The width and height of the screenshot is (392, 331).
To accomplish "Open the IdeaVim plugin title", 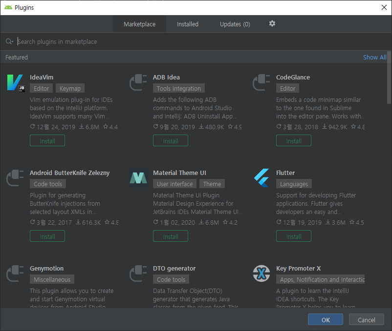I will pyautogui.click(x=42, y=78).
